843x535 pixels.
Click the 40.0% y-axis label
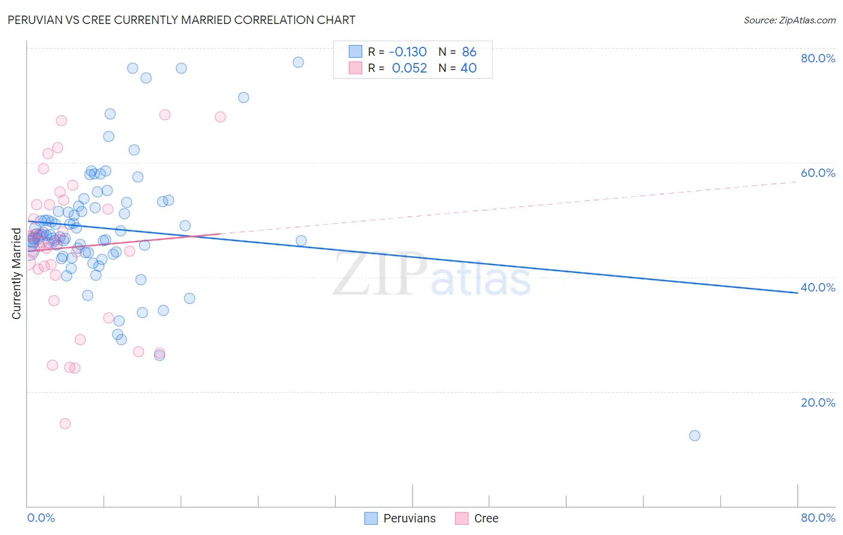click(x=818, y=287)
